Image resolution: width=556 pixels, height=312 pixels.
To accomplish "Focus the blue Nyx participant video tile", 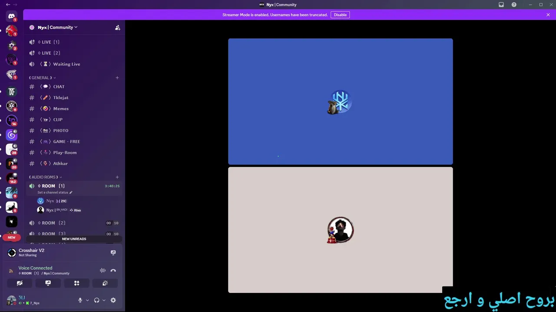I will [341, 101].
